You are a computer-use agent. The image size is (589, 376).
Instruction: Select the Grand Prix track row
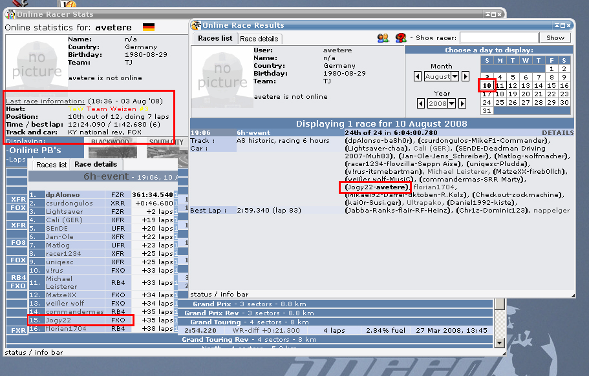336,304
